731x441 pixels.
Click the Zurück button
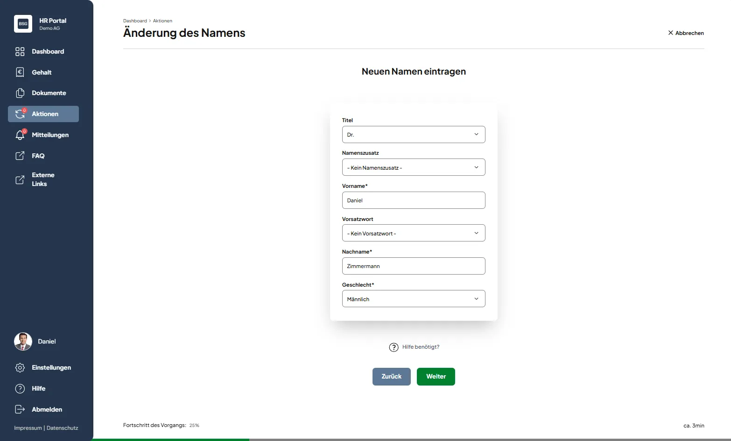coord(391,377)
